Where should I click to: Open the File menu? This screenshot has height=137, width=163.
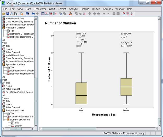coord(5,9)
